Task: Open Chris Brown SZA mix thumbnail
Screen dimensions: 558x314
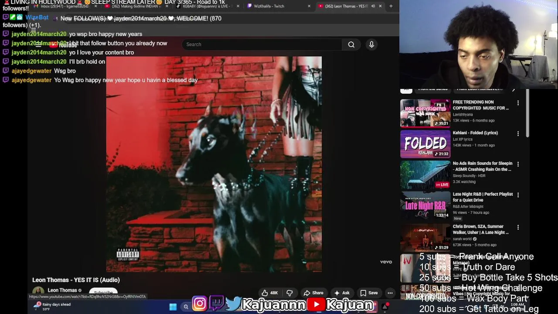Action: [x=425, y=237]
